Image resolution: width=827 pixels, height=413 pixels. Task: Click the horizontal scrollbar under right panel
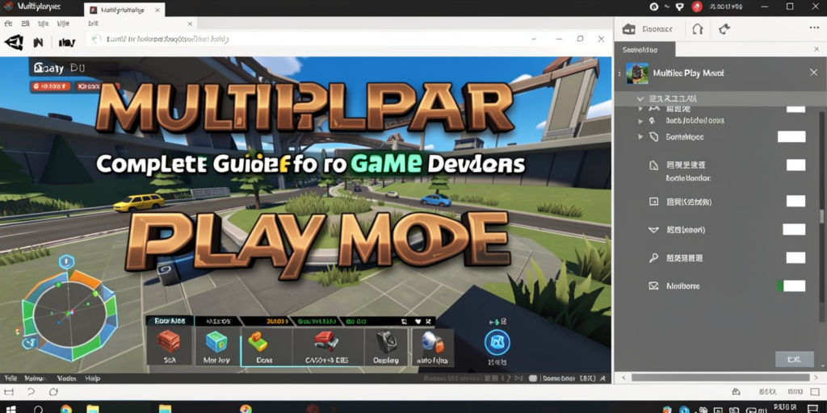coord(720,378)
